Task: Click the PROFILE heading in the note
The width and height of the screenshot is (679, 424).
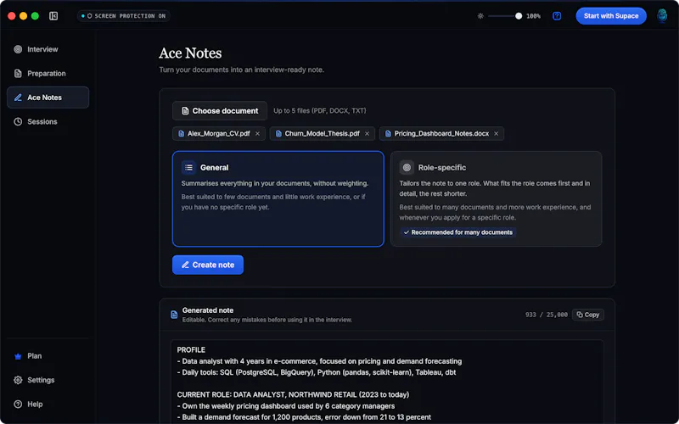Action: (x=191, y=350)
